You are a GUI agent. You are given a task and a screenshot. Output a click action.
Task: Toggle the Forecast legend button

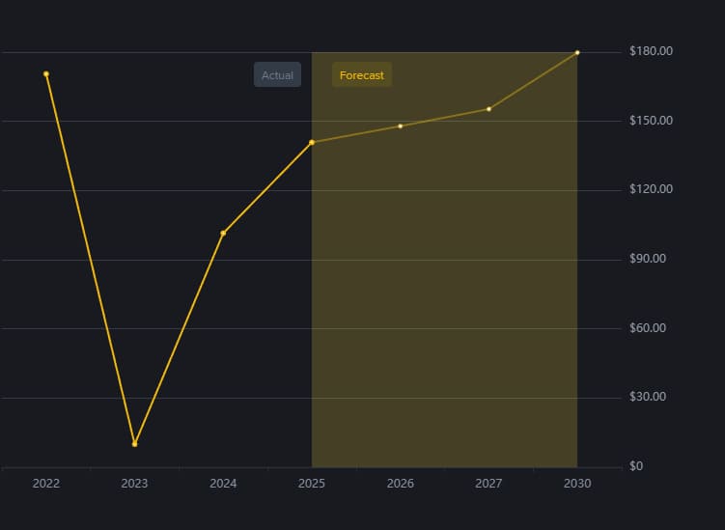[x=362, y=75]
